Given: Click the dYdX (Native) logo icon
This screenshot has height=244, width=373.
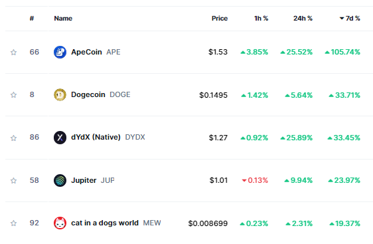Looking at the screenshot, I should (60, 138).
